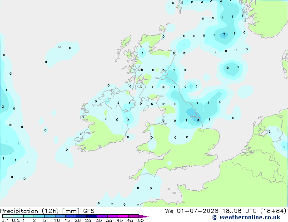Pick the 10–15 mm legend color box
The width and height of the screenshot is (288, 222).
tap(60, 216)
